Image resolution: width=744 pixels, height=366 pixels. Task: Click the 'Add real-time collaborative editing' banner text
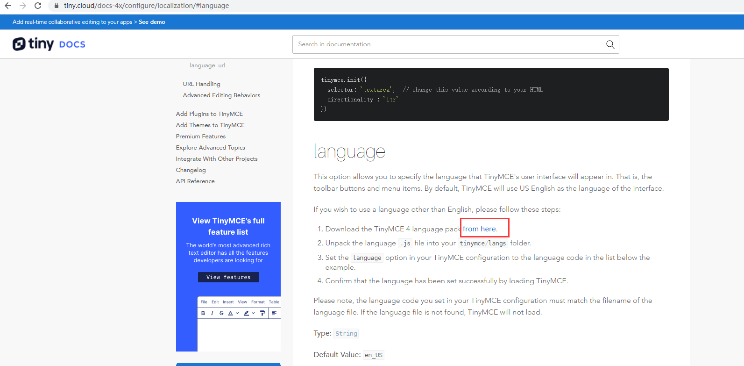(72, 22)
